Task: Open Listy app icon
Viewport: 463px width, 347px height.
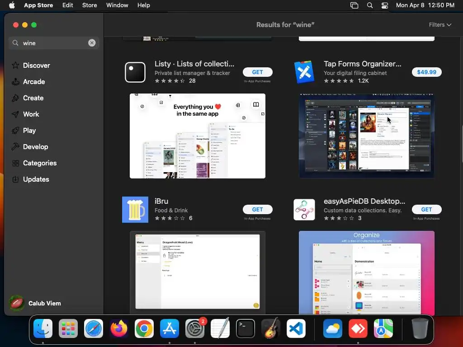Action: coord(135,72)
